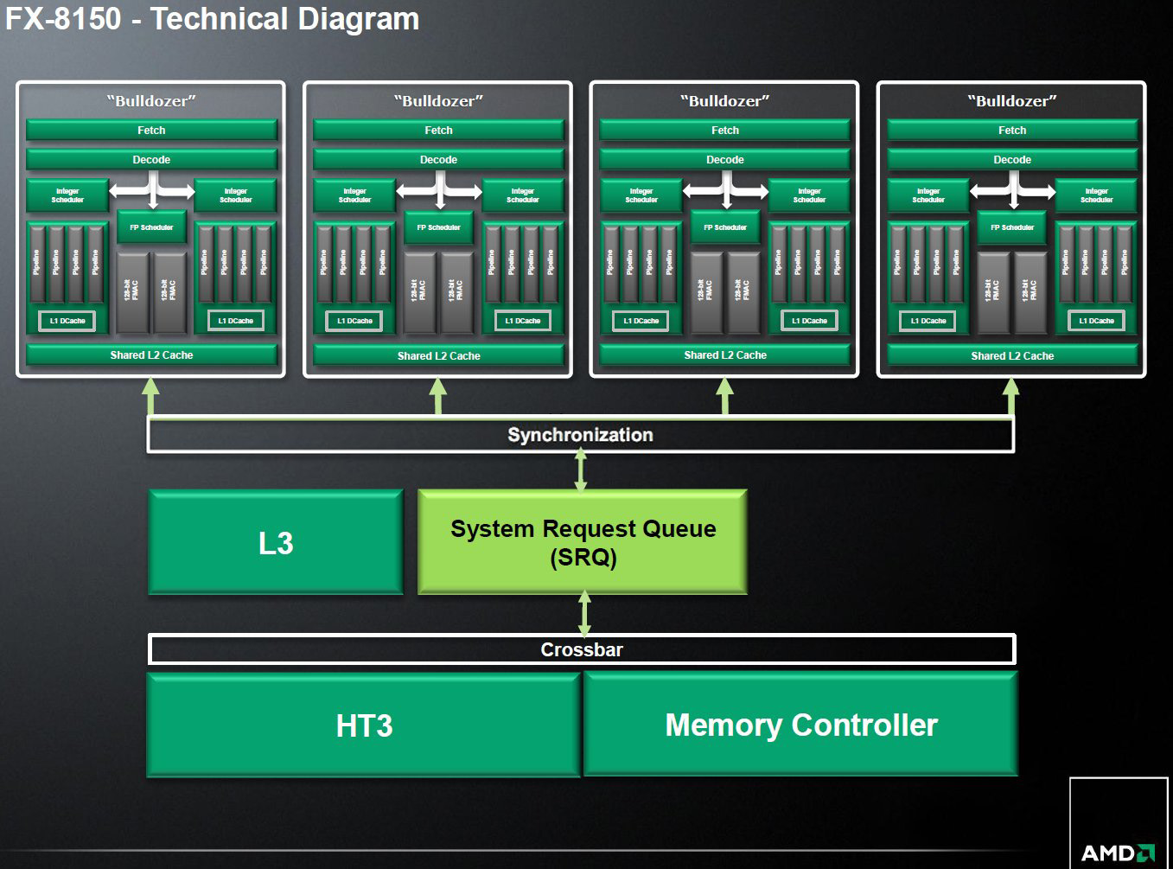Pick FP Scheduler in the rightmost Bulldozer module
The image size is (1173, 869).
coord(1012,227)
